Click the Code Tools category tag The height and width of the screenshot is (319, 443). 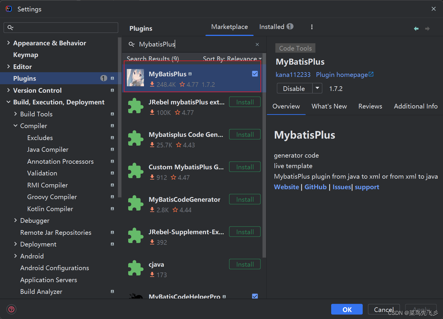point(295,48)
